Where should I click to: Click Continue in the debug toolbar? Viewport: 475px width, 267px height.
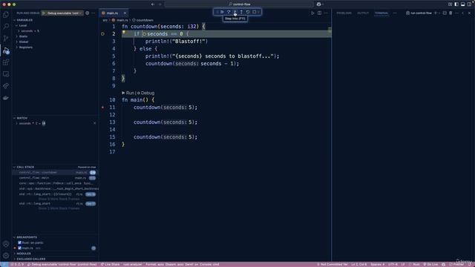pyautogui.click(x=222, y=12)
